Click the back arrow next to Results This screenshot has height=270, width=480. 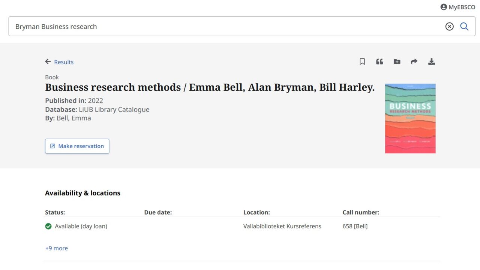pyautogui.click(x=48, y=61)
